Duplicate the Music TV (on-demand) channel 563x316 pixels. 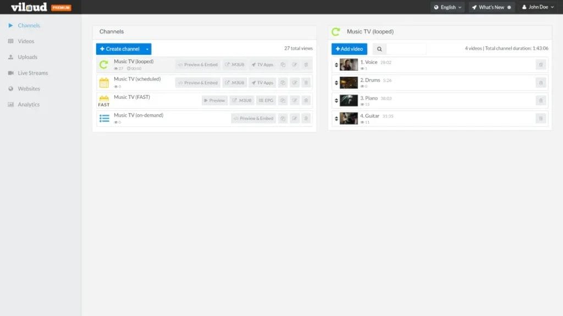point(283,119)
